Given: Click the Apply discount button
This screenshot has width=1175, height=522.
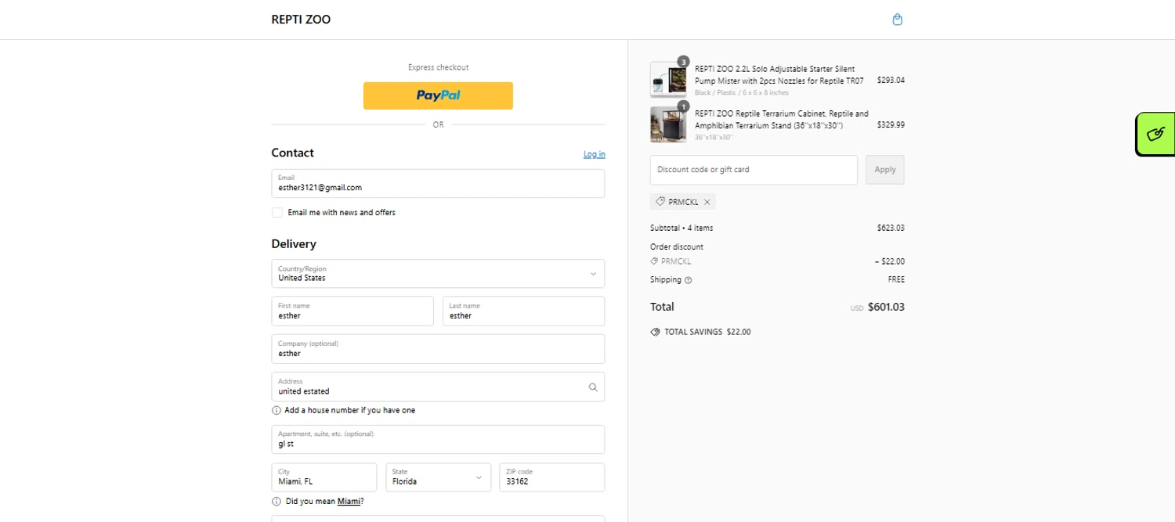Looking at the screenshot, I should (x=884, y=170).
